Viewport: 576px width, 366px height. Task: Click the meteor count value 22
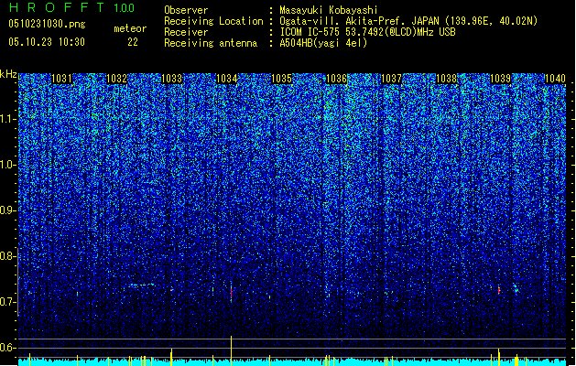tap(133, 42)
